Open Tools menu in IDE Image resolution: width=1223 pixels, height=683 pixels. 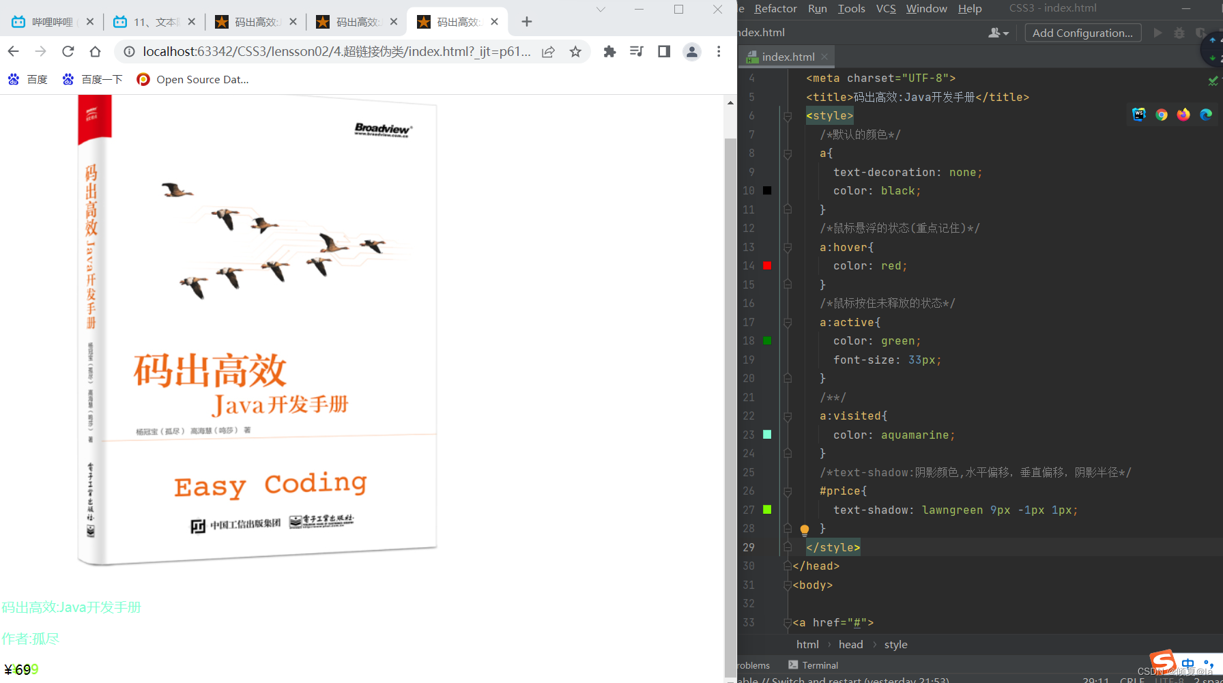(851, 9)
